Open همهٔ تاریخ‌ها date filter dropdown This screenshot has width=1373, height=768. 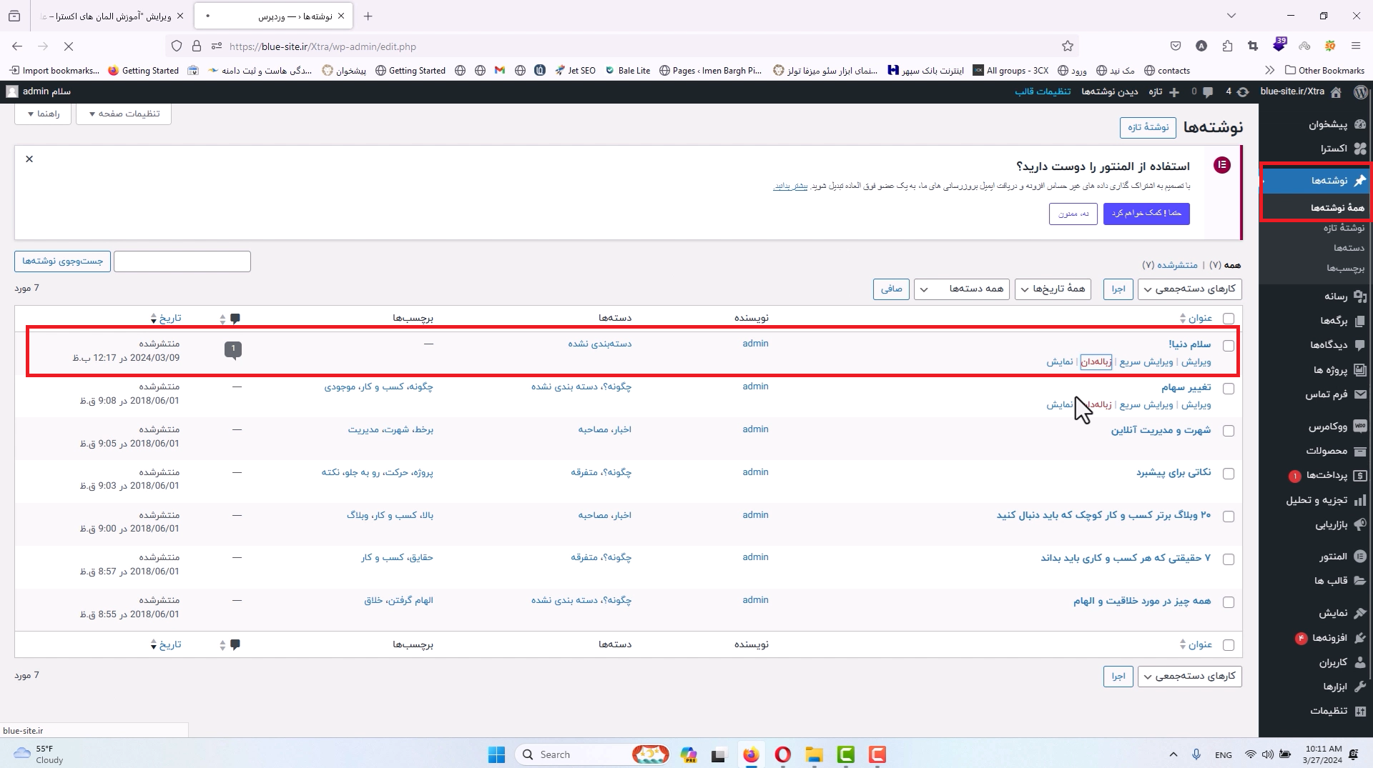coord(1053,289)
